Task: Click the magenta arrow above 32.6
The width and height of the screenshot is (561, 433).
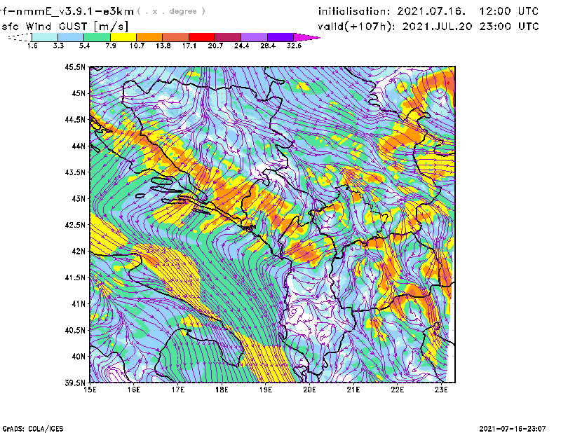Action: click(x=306, y=37)
